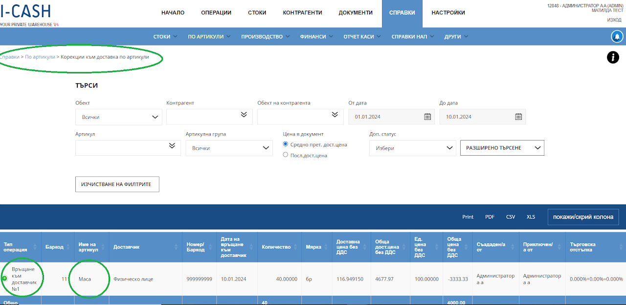The height and width of the screenshot is (305, 626).
Task: Open the black info icon
Action: click(x=613, y=57)
